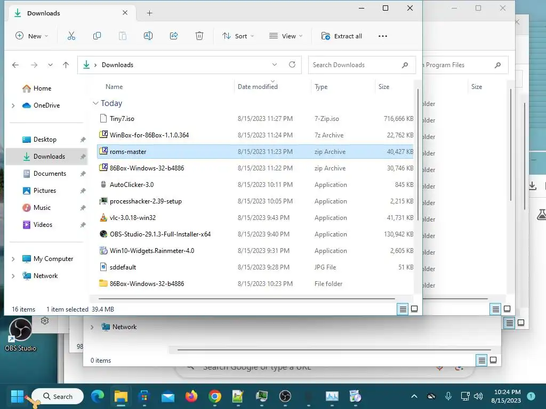Click the search icon in Program Files window
Viewport: 546px width, 409px height.
pyautogui.click(x=498, y=65)
